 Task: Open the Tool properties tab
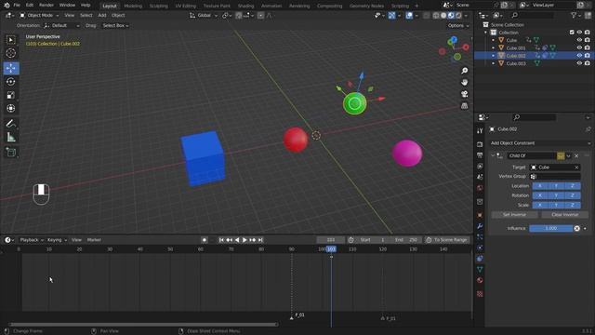coord(480,130)
